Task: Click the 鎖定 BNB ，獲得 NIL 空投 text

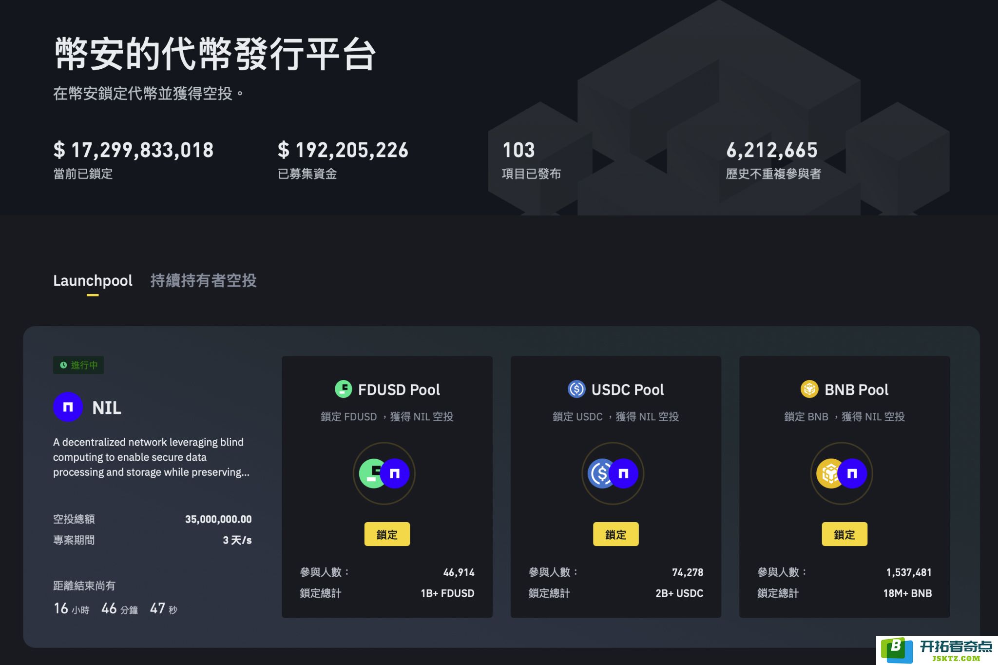Action: coord(844,417)
